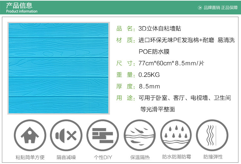Click the 粘贴简单方便 caption
This screenshot has height=164, width=241.
coord(30,157)
